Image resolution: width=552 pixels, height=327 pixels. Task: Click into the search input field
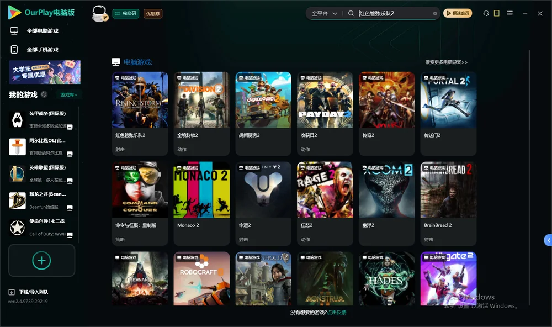coord(394,13)
